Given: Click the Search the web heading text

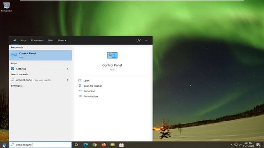Looking at the screenshot, I should 19,74.
